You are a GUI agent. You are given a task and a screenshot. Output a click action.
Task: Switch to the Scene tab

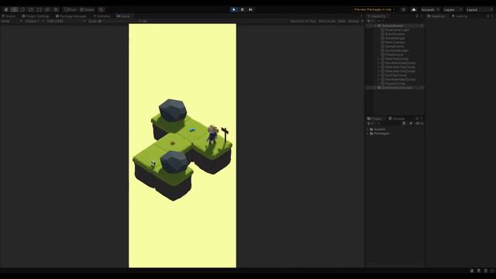[x=9, y=16]
